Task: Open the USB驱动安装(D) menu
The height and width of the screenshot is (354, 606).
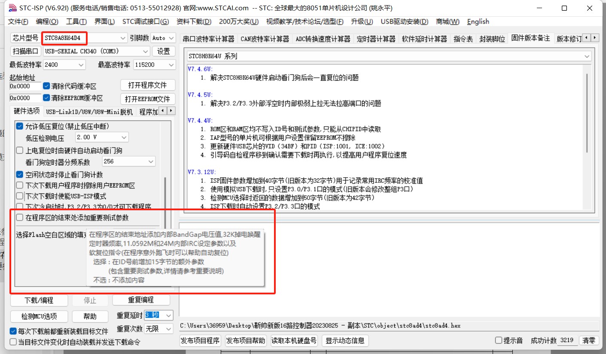Action: coord(405,21)
